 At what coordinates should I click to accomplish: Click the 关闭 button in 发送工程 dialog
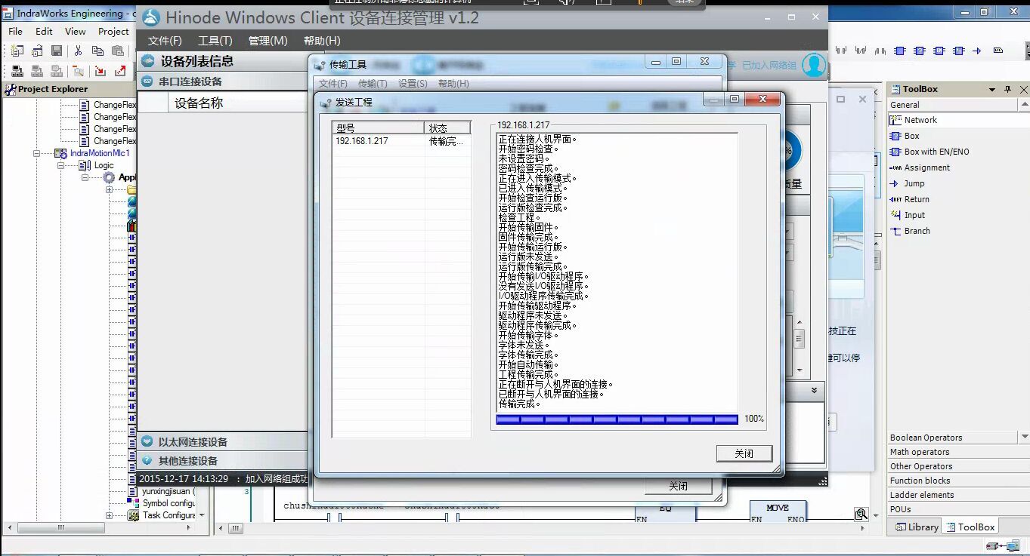point(744,453)
